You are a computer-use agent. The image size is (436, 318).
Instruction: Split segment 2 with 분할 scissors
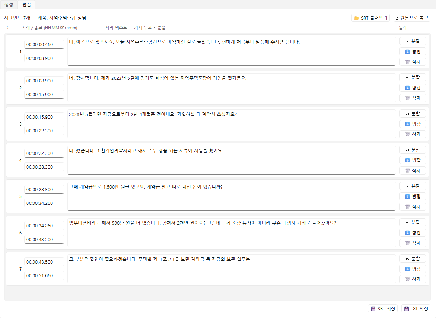coord(413,77)
